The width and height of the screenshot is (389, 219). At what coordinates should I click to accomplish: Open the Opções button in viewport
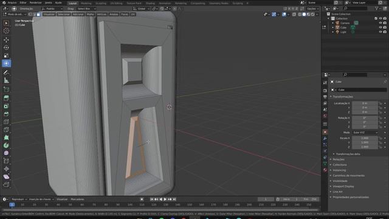pyautogui.click(x=312, y=9)
